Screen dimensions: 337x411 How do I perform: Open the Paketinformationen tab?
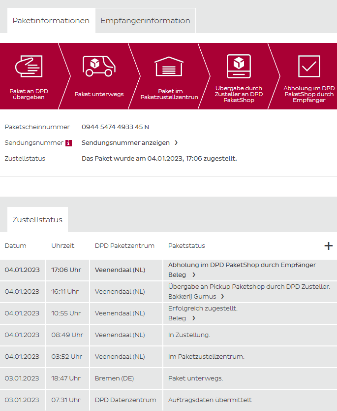coord(51,21)
